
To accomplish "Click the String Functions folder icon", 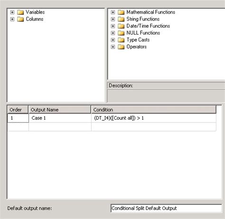I will pyautogui.click(x=121, y=19).
